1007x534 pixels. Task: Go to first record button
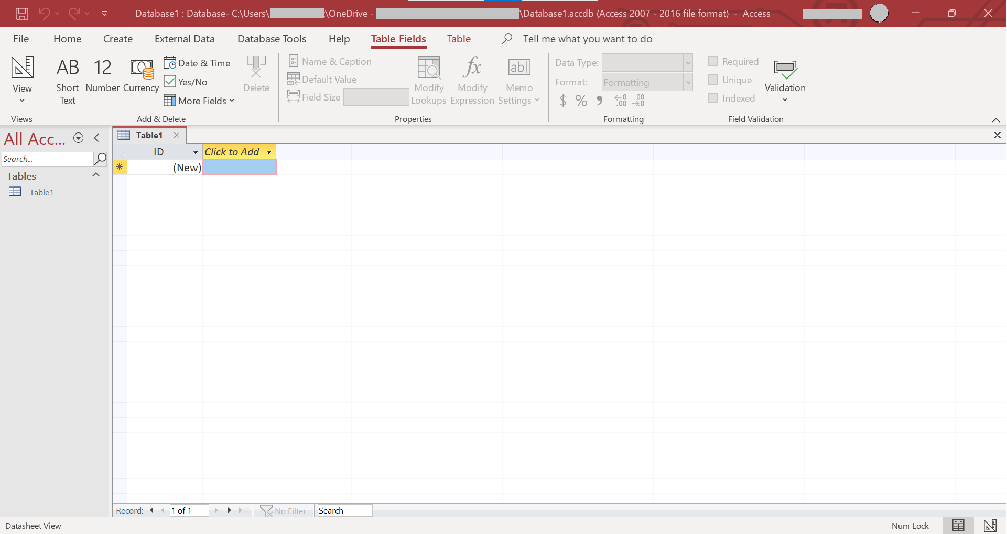(150, 510)
